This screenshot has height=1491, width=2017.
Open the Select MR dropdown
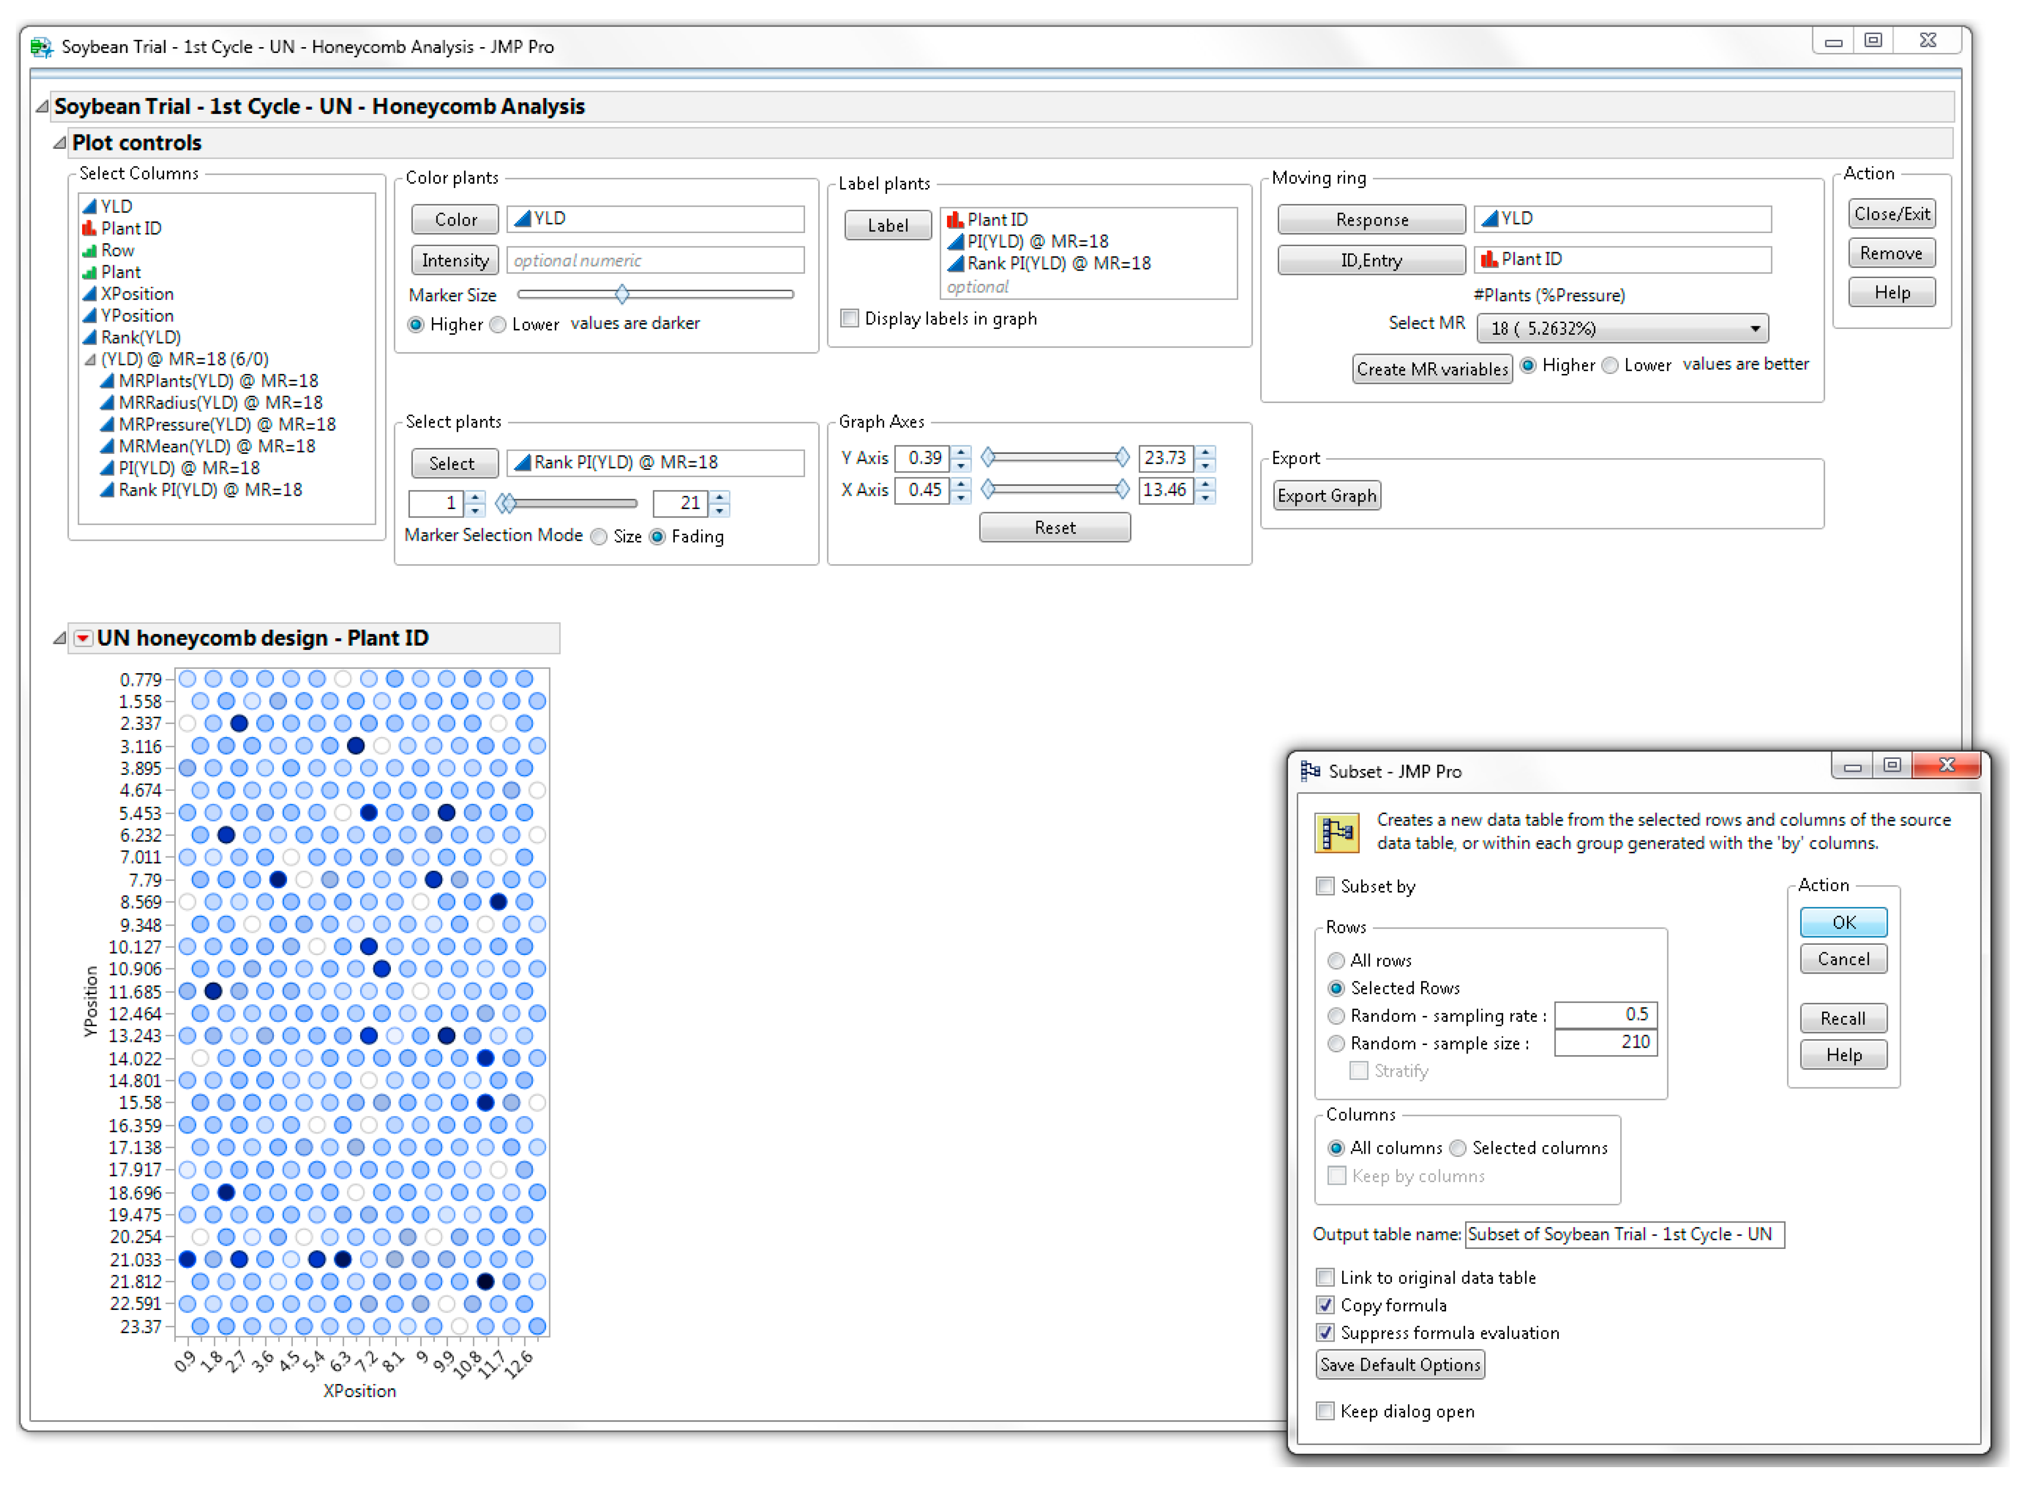tap(1622, 328)
